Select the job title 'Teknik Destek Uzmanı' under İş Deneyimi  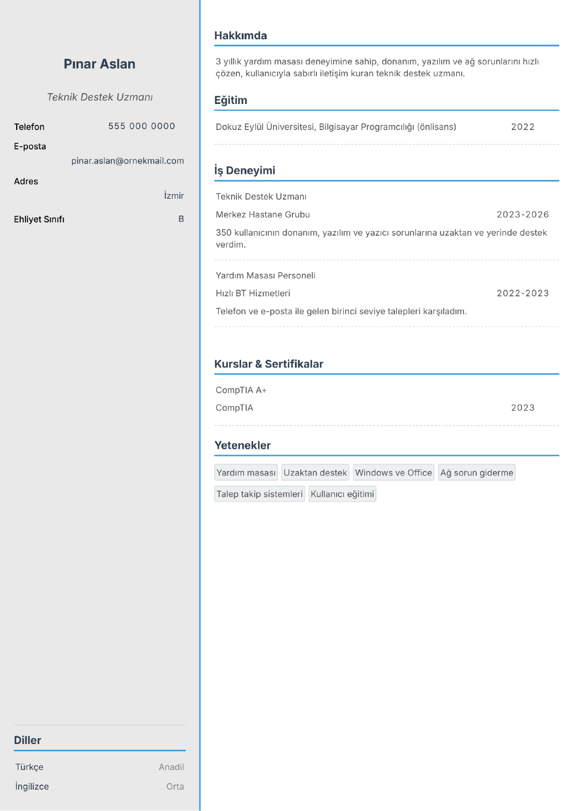(x=261, y=196)
